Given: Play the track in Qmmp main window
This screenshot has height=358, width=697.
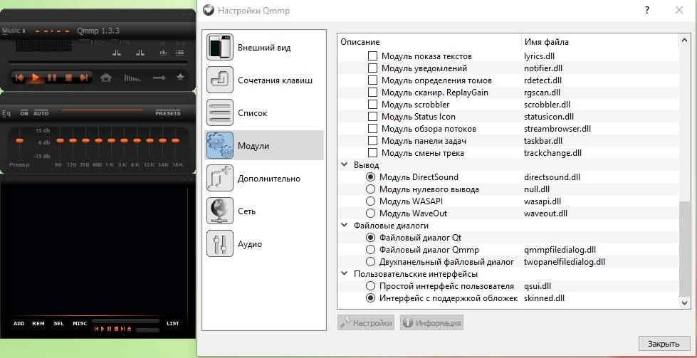Looking at the screenshot, I should (x=36, y=78).
